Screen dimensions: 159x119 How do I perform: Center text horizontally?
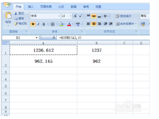[94, 24]
